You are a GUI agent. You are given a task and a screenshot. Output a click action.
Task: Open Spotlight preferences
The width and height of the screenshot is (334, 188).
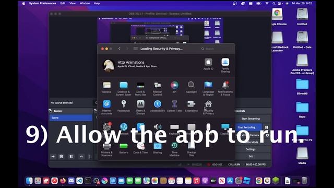tap(192, 87)
